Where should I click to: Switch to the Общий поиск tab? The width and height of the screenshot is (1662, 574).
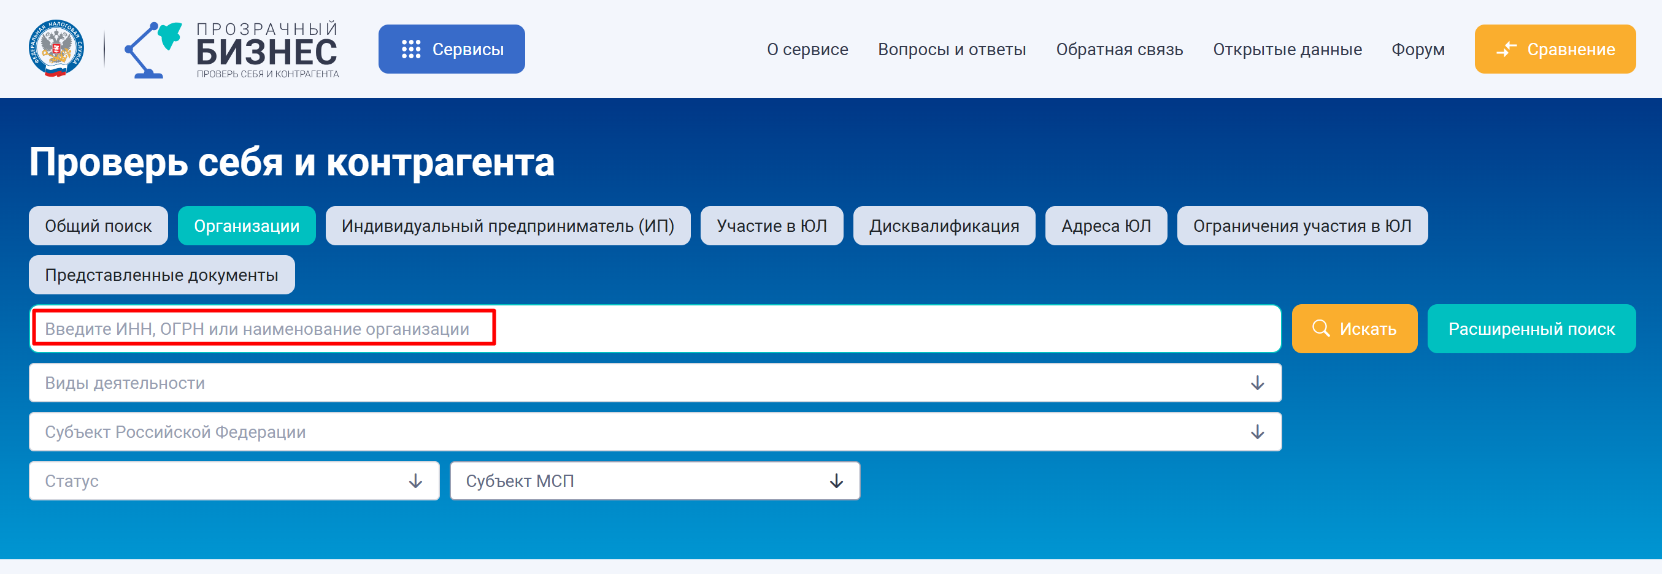coord(98,226)
